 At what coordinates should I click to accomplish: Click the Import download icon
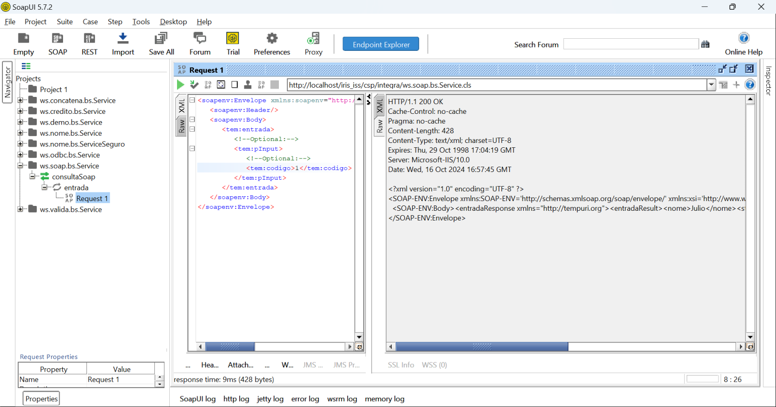123,39
